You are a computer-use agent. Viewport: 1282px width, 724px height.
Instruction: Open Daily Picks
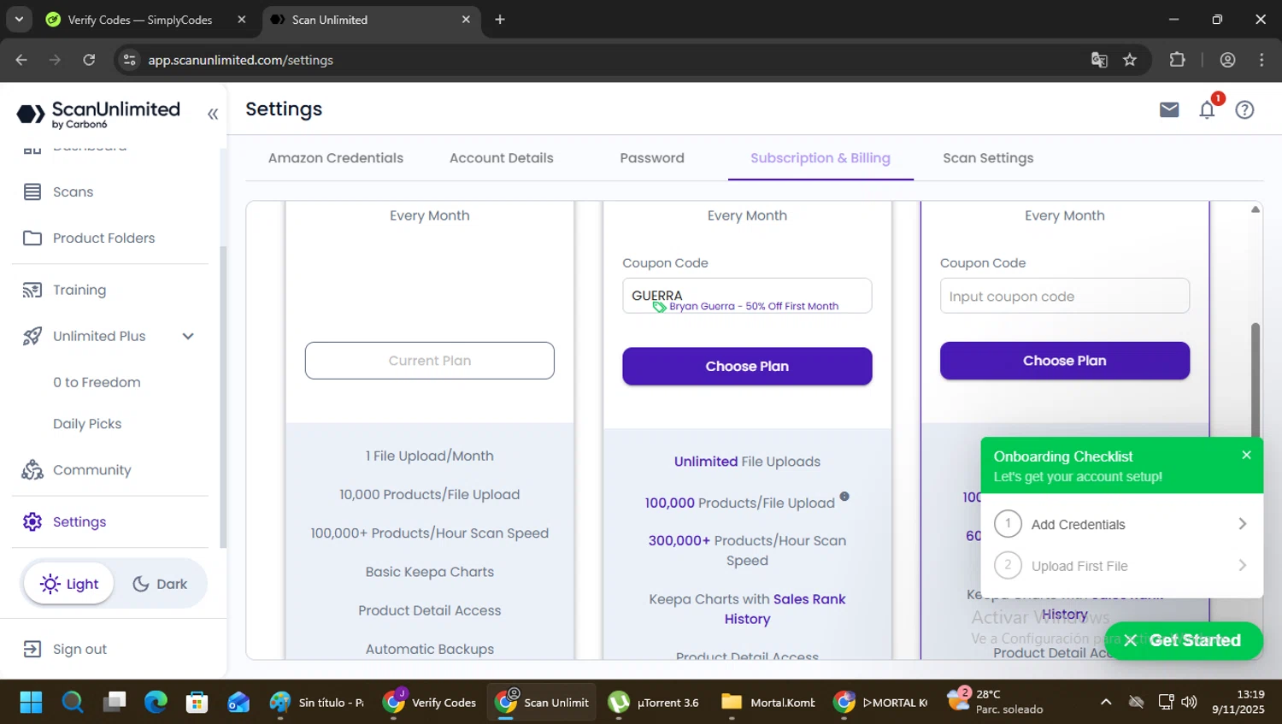coord(87,424)
